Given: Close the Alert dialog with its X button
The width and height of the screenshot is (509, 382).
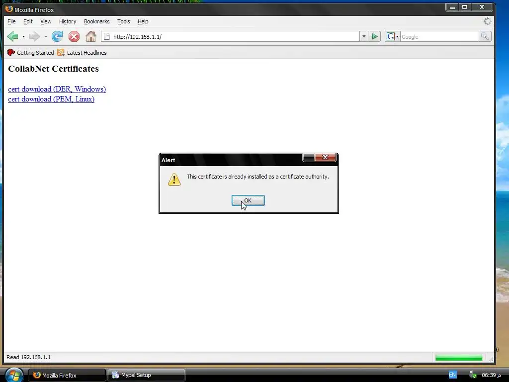Looking at the screenshot, I should pyautogui.click(x=326, y=157).
